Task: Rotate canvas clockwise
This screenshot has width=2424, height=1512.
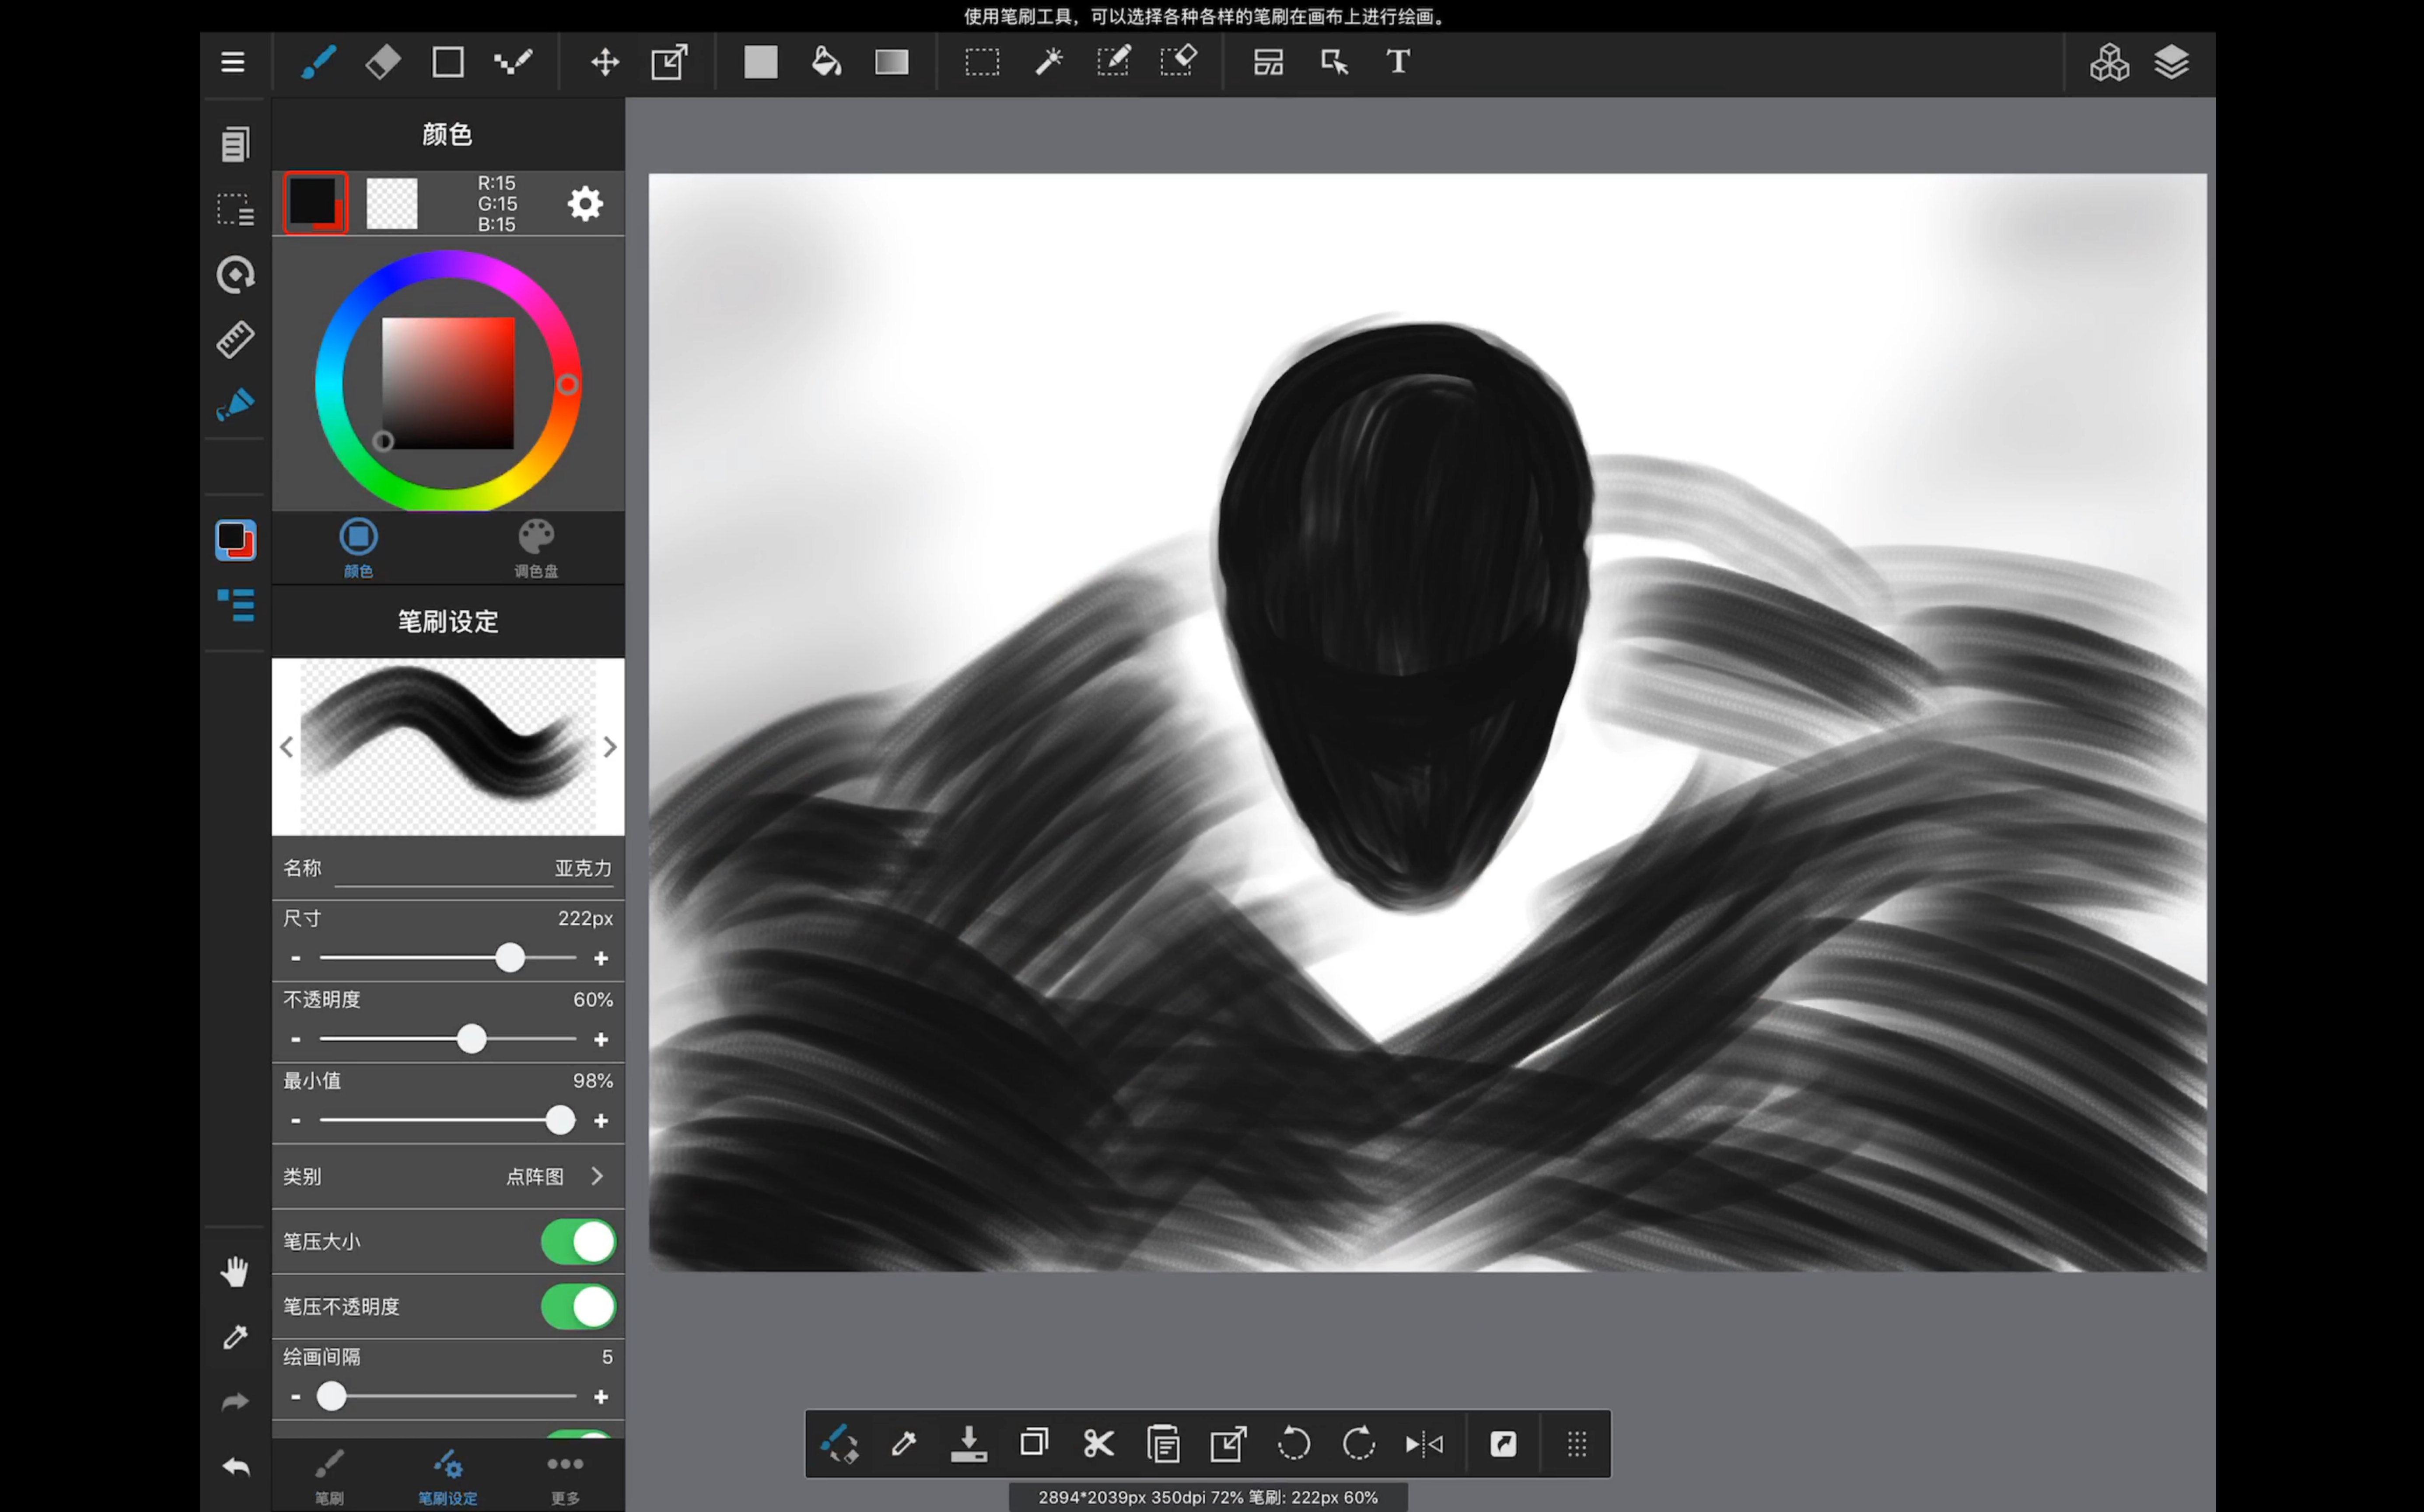Action: tap(1359, 1444)
